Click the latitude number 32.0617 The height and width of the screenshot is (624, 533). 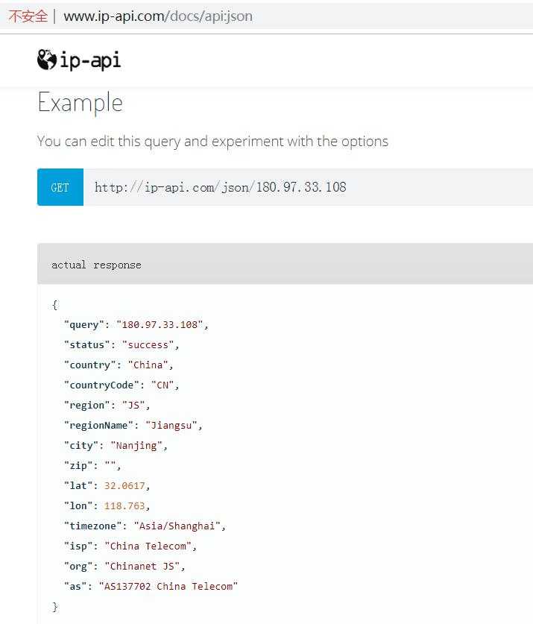124,485
